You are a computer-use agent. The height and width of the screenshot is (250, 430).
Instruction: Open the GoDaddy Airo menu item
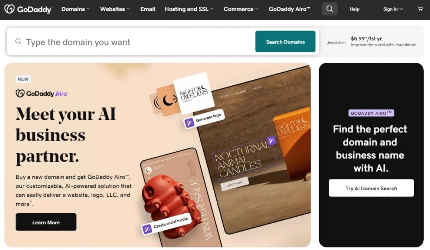[289, 9]
